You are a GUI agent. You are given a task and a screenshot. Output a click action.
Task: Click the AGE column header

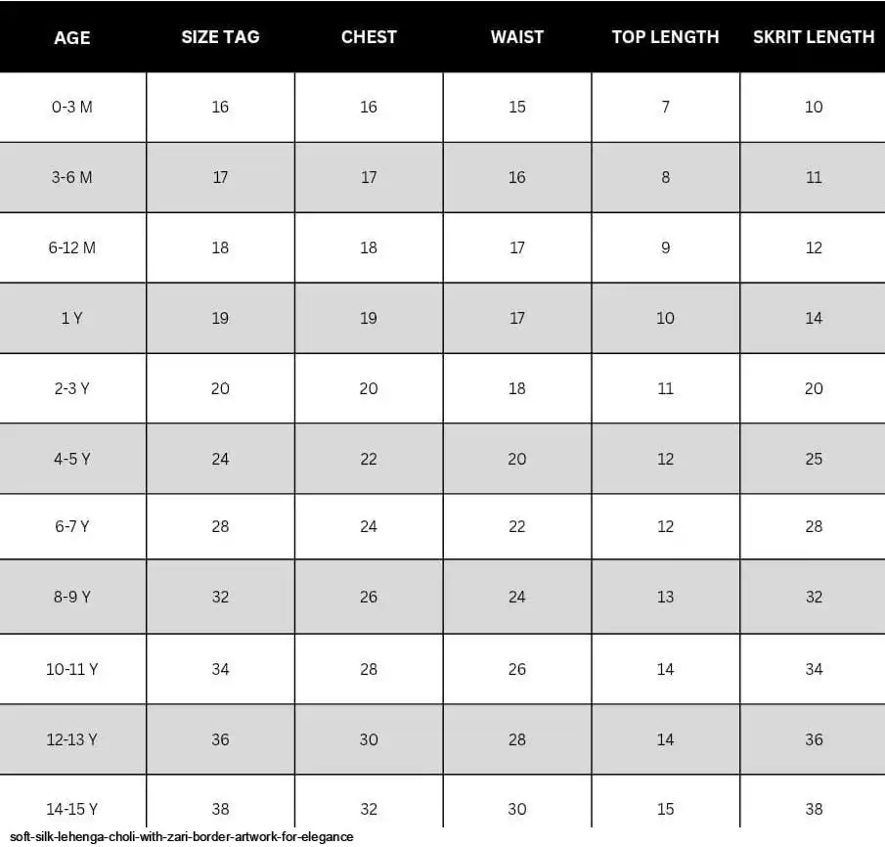[72, 37]
